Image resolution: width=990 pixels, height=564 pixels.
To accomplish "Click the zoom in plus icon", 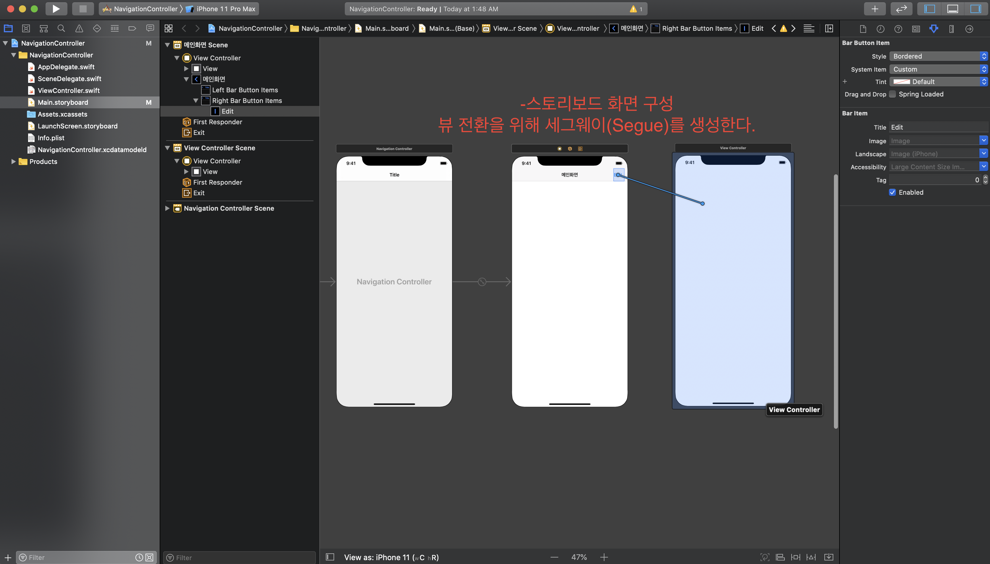I will [604, 557].
